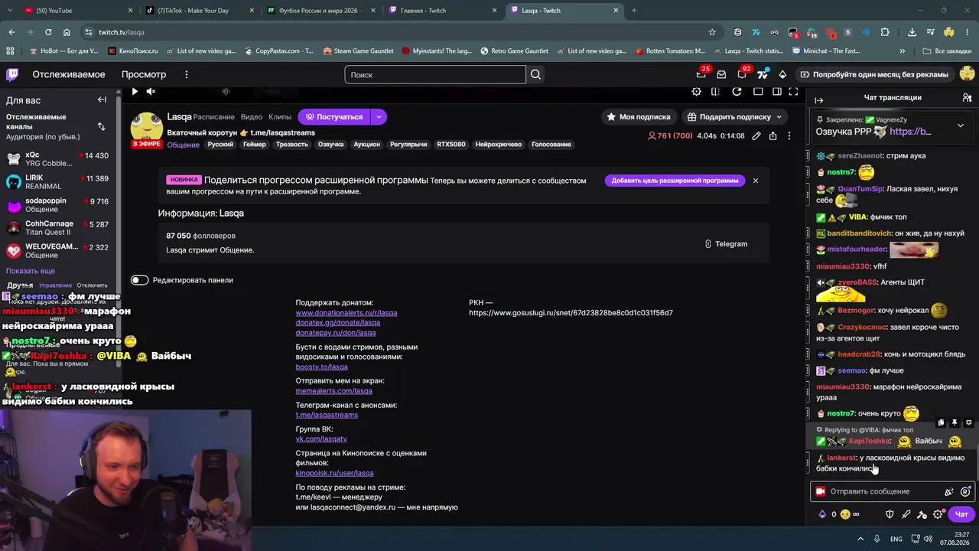The height and width of the screenshot is (551, 979).
Task: Dismiss the extended program banner
Action: 756,181
